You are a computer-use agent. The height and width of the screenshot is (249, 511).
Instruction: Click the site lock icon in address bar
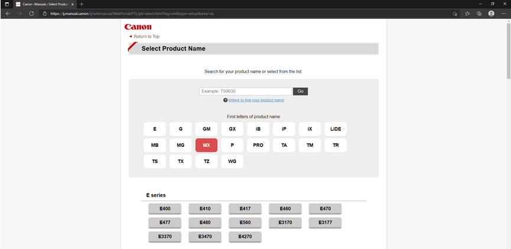click(44, 13)
